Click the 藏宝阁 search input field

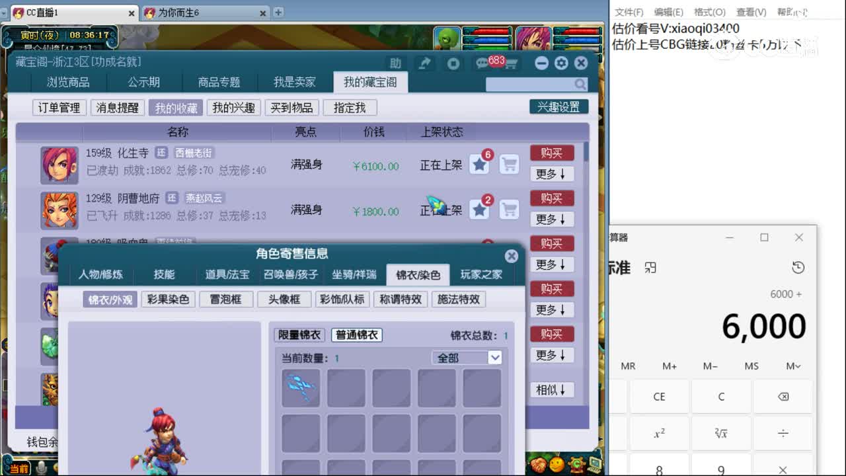click(x=529, y=84)
